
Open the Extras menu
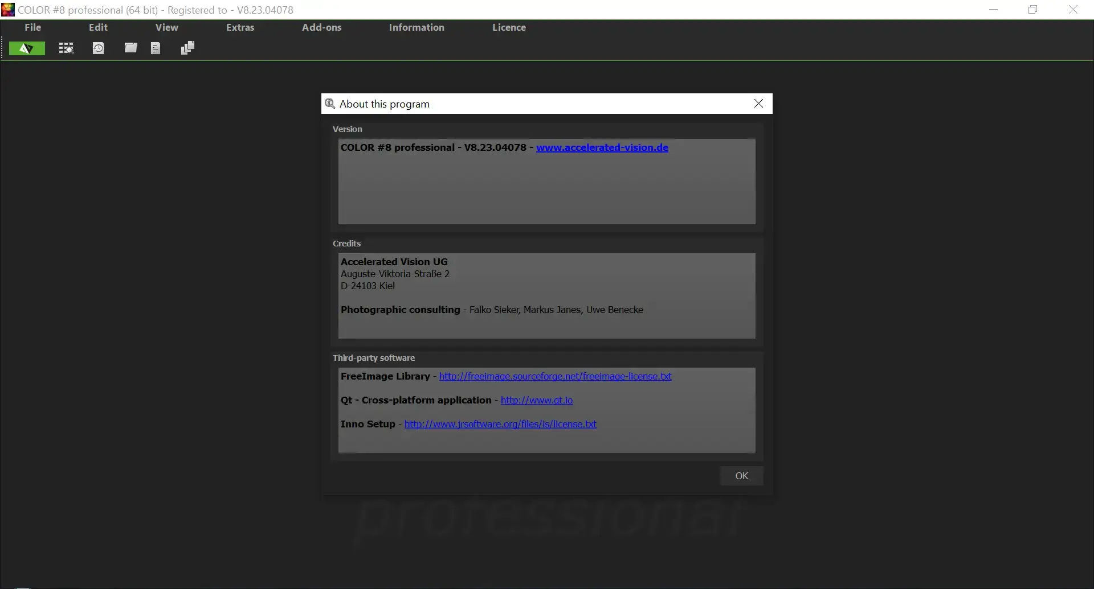pos(240,27)
